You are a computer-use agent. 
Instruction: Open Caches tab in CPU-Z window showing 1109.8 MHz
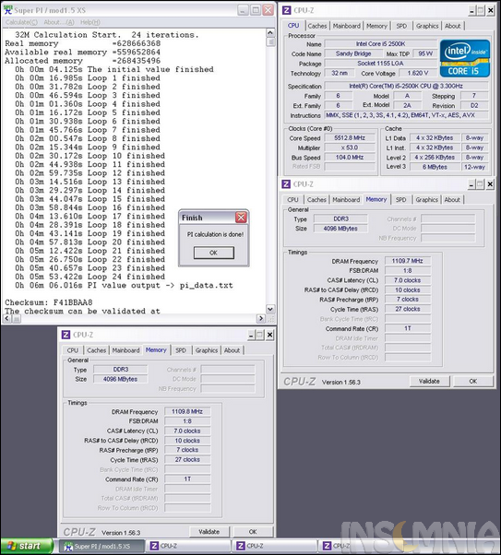click(96, 350)
